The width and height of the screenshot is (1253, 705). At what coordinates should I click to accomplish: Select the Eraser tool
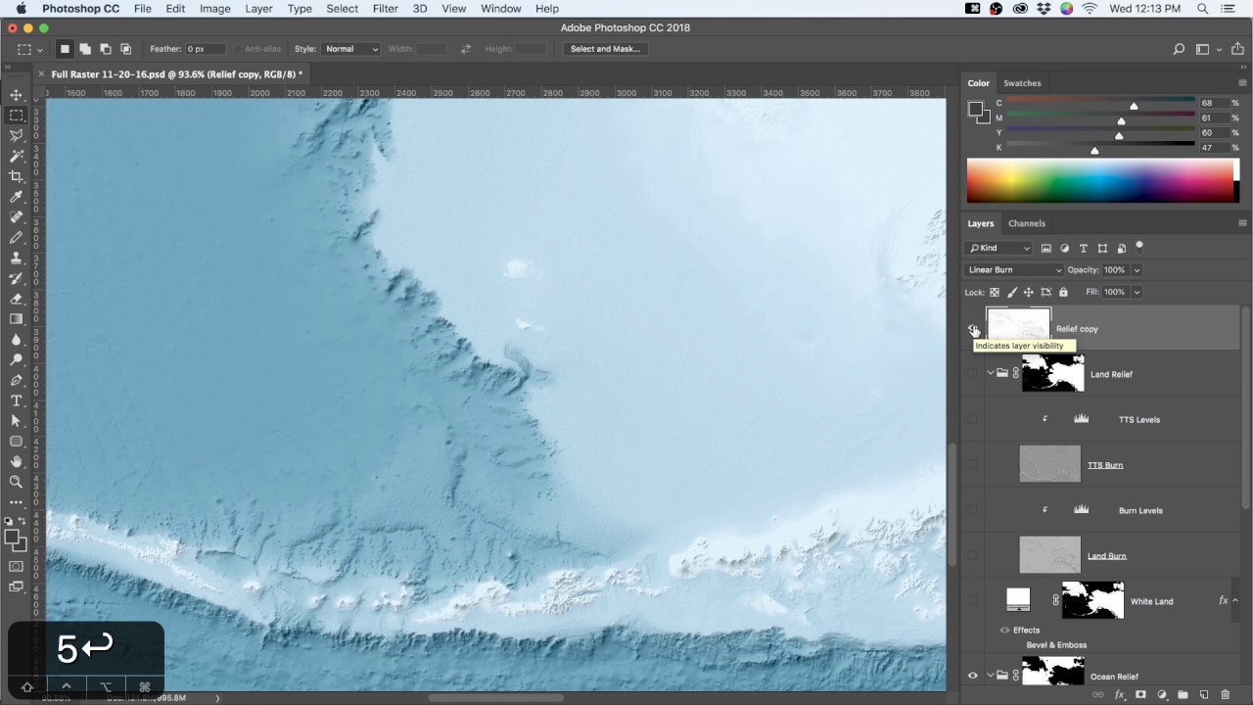click(x=16, y=299)
